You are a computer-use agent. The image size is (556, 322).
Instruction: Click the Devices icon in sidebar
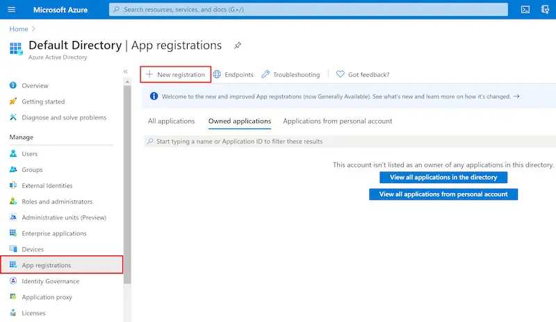13,248
